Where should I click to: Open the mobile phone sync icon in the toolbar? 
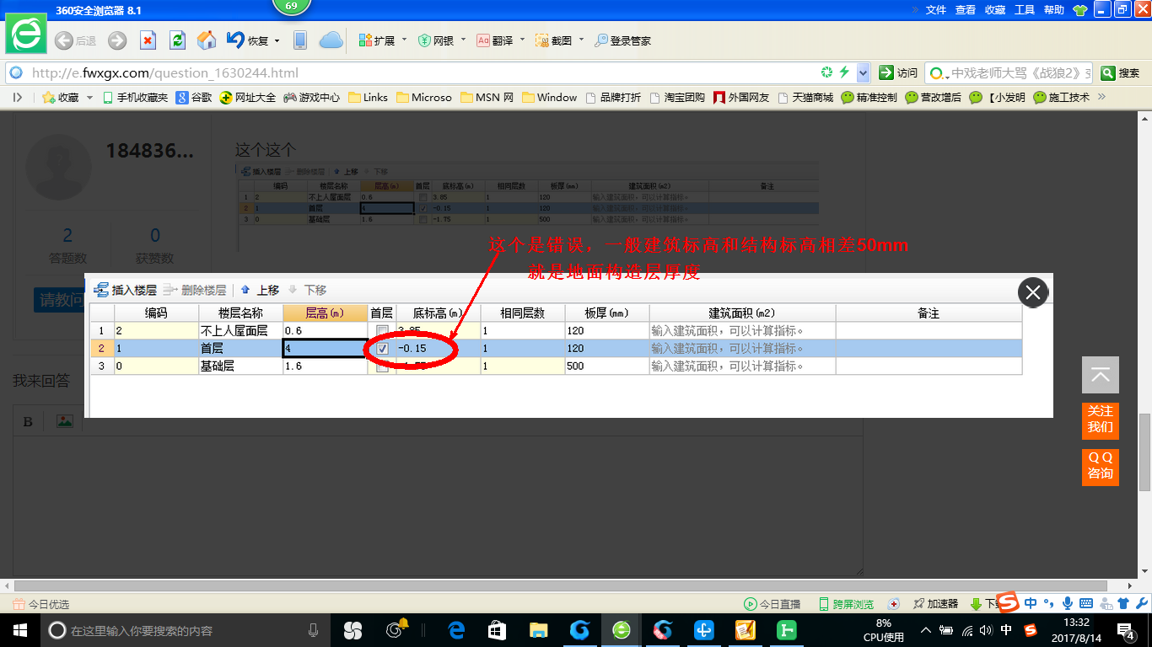click(299, 40)
